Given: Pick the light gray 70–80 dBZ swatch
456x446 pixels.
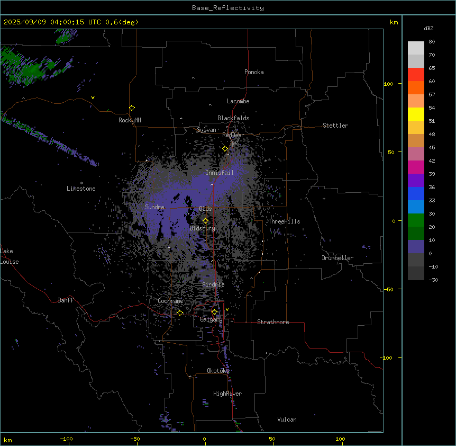Looking at the screenshot, I should coord(416,48).
